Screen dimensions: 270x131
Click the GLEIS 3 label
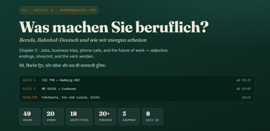(x=29, y=80)
